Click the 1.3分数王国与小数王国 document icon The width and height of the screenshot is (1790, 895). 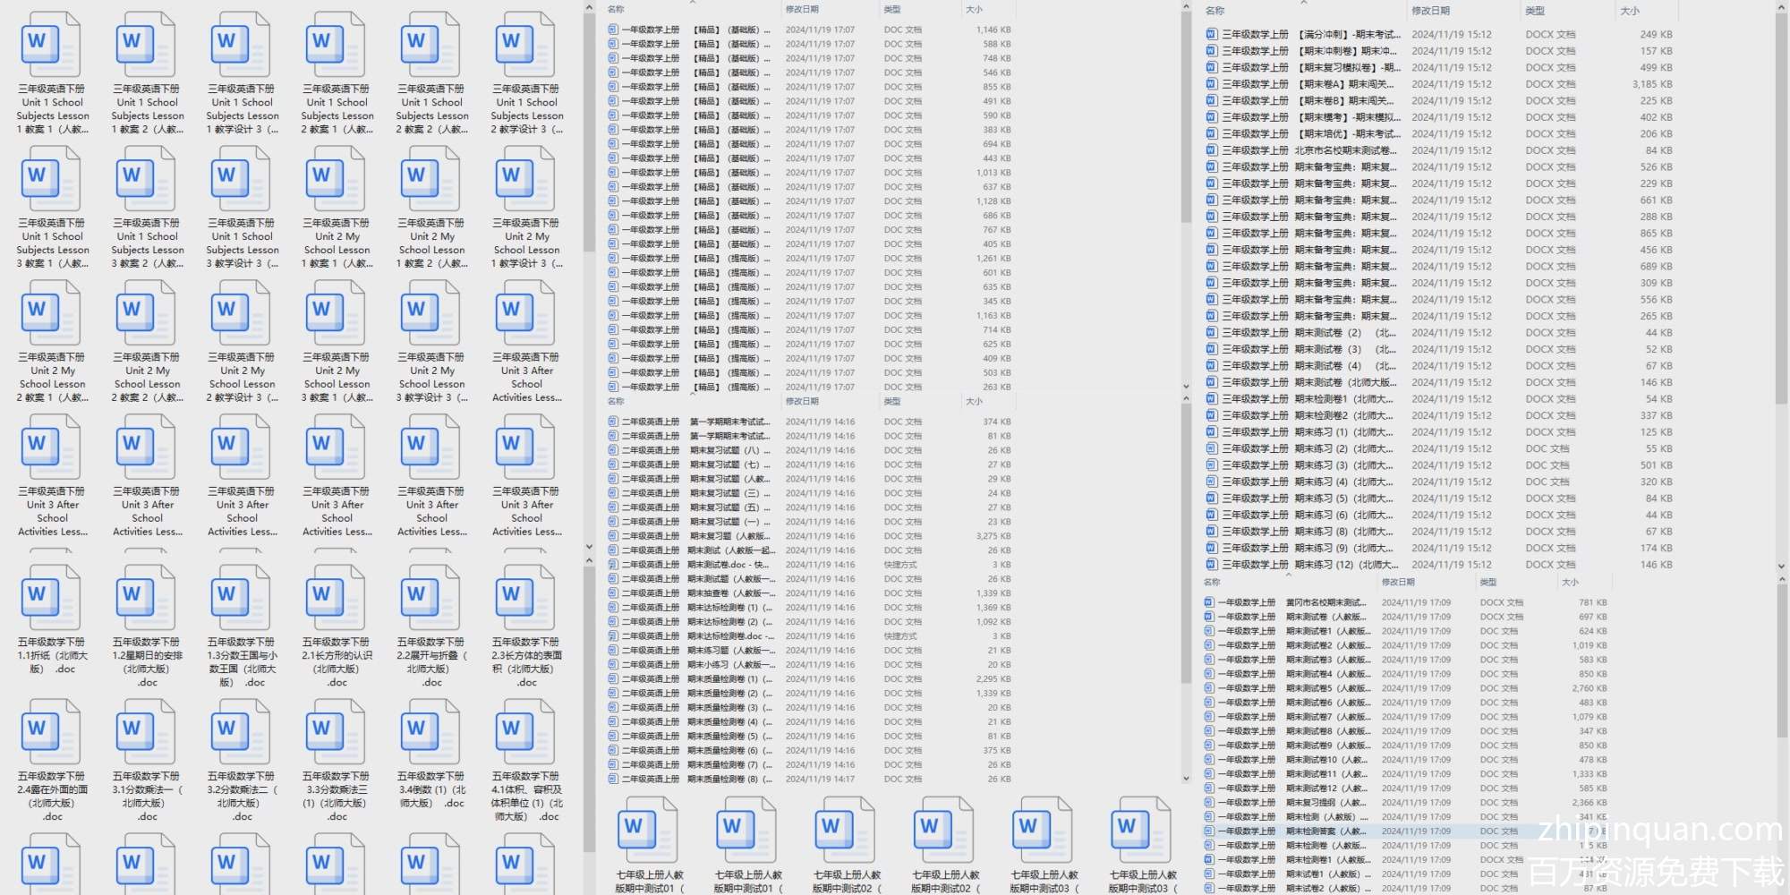tap(239, 598)
